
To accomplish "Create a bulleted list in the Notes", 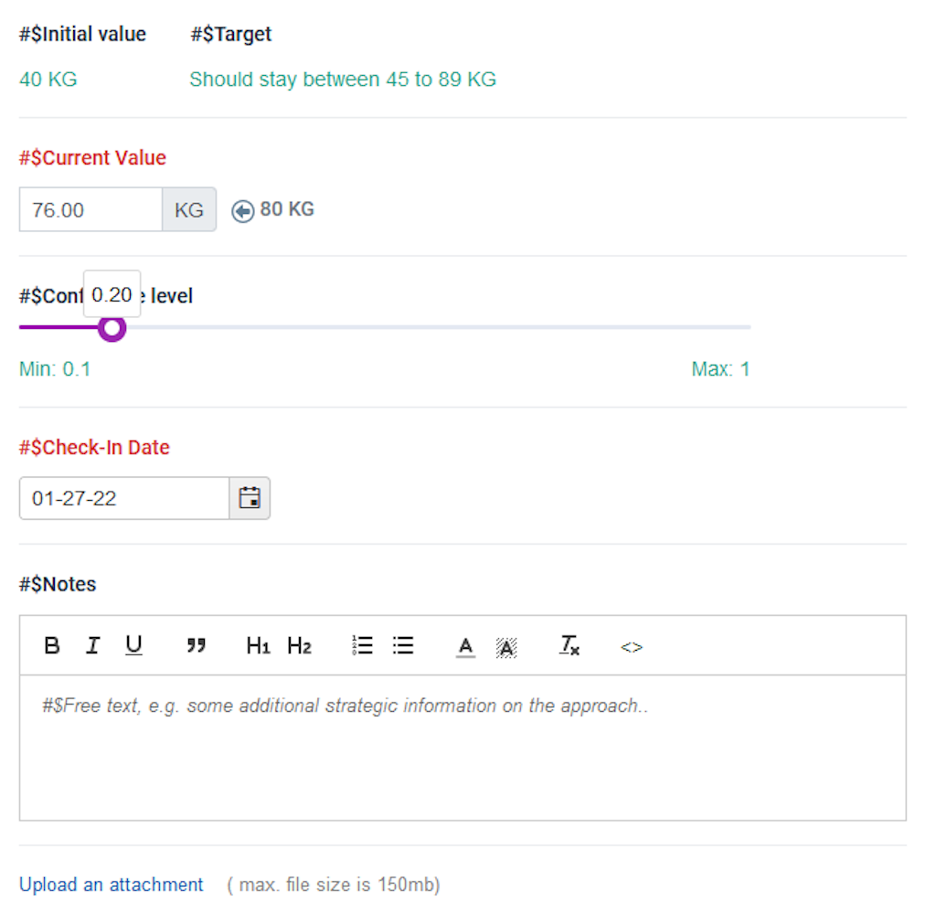I will coord(402,645).
